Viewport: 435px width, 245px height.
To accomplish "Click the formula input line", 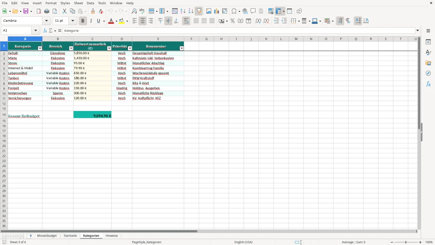I will (x=239, y=31).
